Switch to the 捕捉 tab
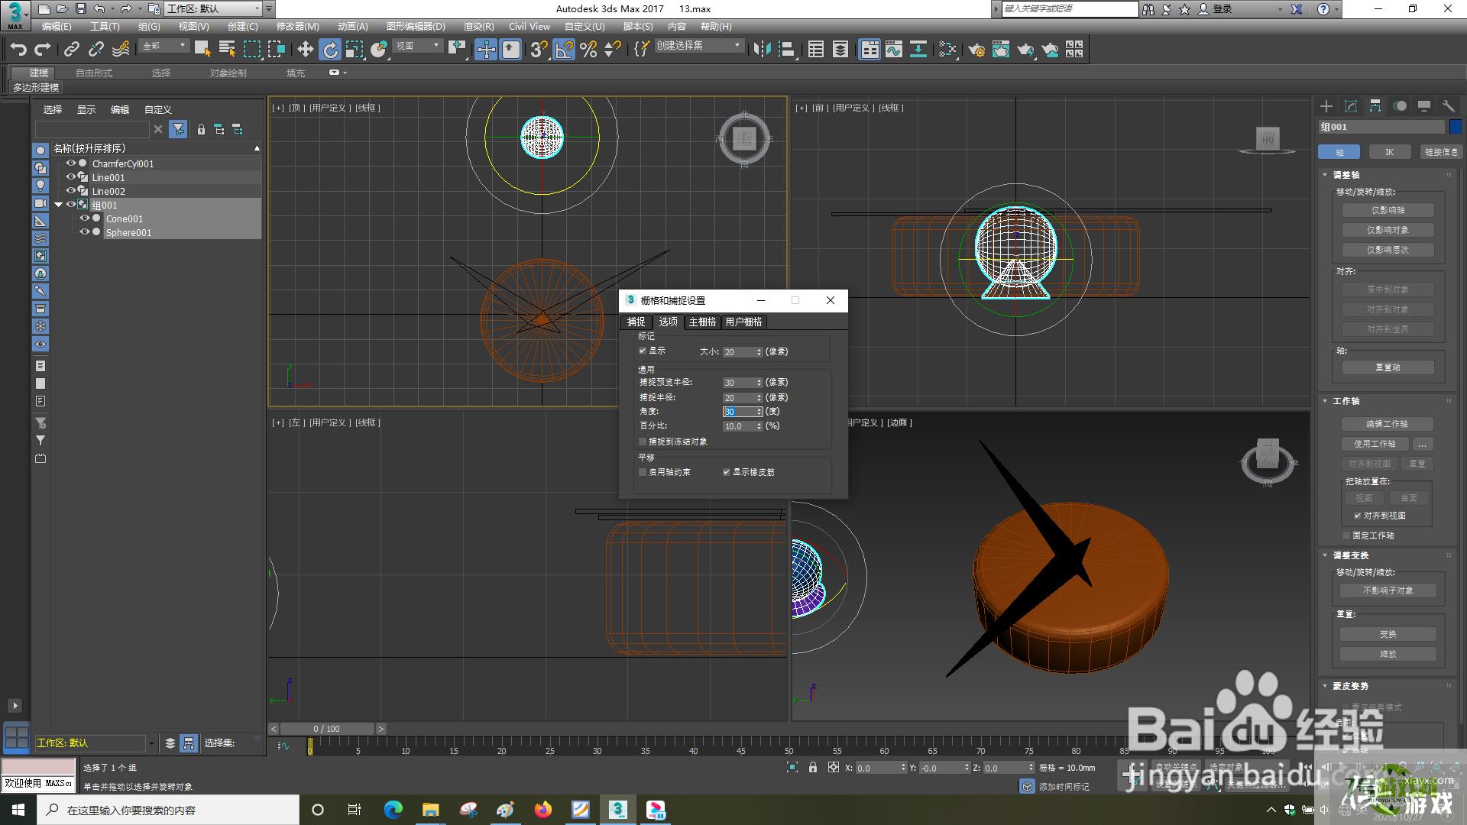1467x825 pixels. (x=636, y=322)
